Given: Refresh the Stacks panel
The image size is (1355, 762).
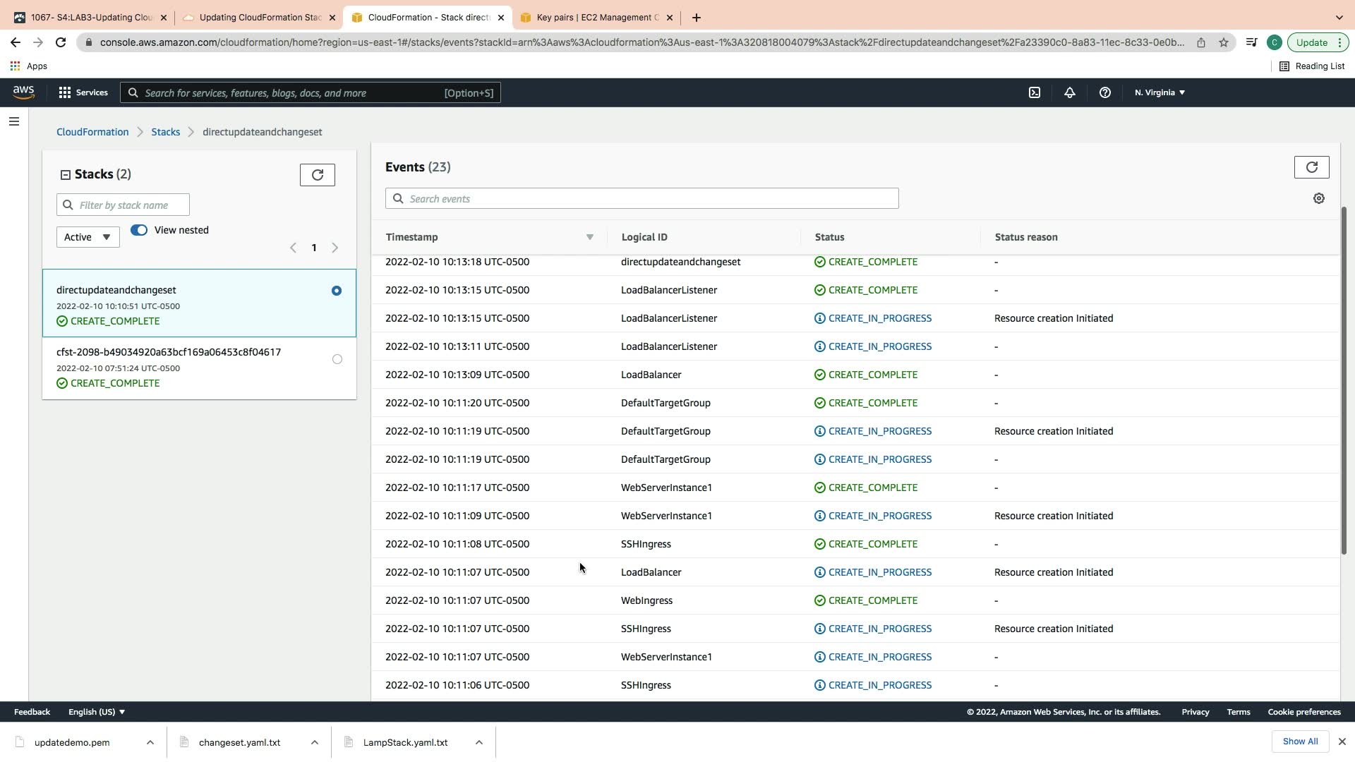Looking at the screenshot, I should [317, 175].
